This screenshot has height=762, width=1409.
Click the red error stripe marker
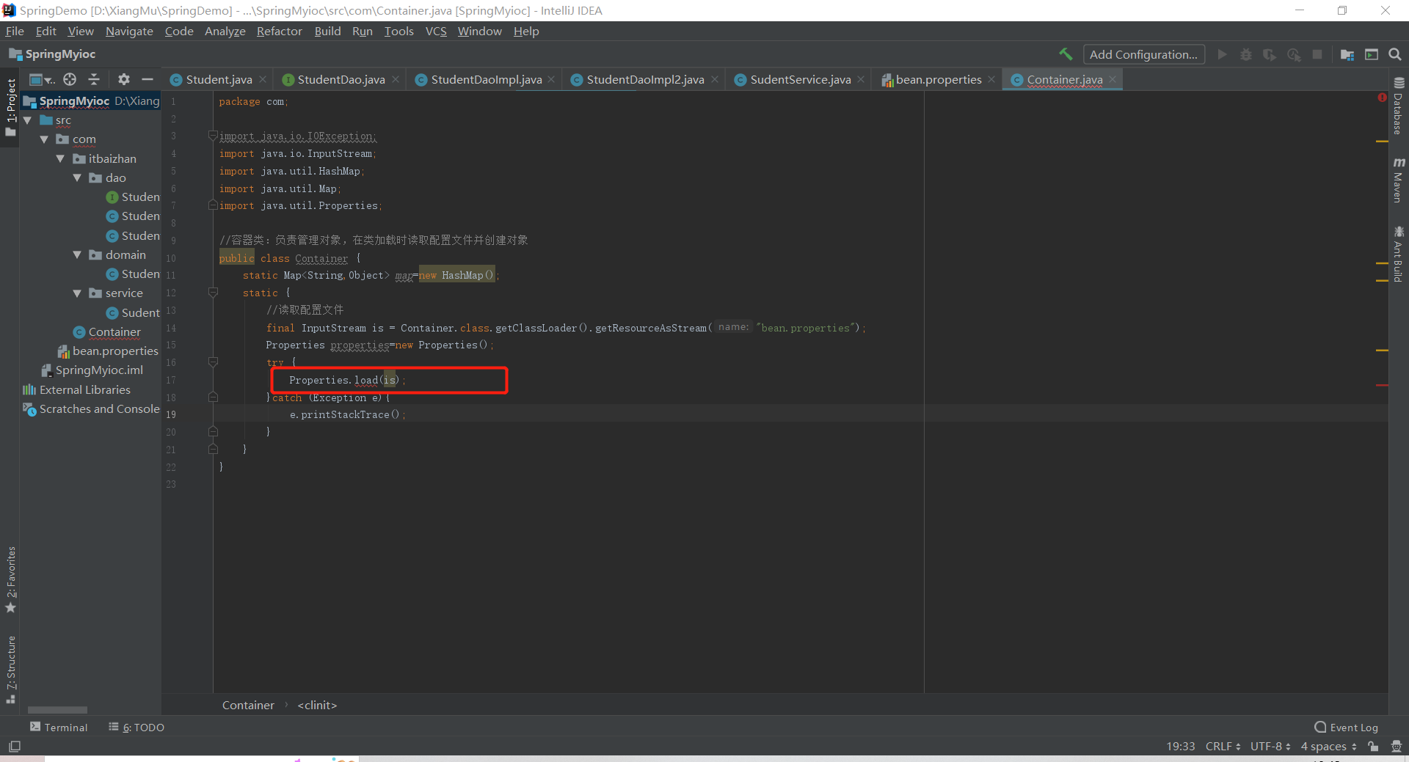tap(1382, 384)
